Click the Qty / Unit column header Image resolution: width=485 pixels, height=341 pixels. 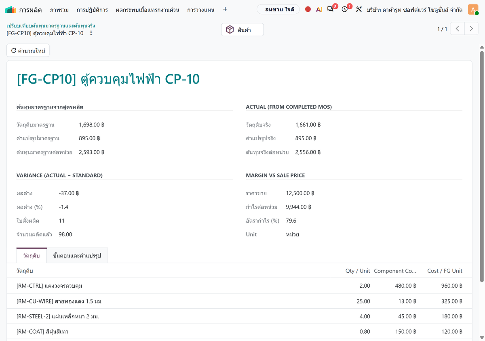coord(358,271)
